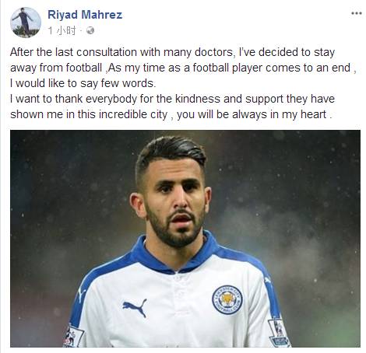
Task: Open the Riyad Mahrez profile name link
Action: click(x=85, y=15)
